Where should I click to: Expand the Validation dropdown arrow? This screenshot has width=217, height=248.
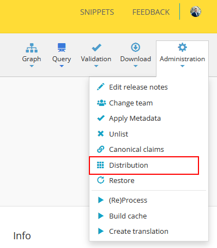pos(96,66)
